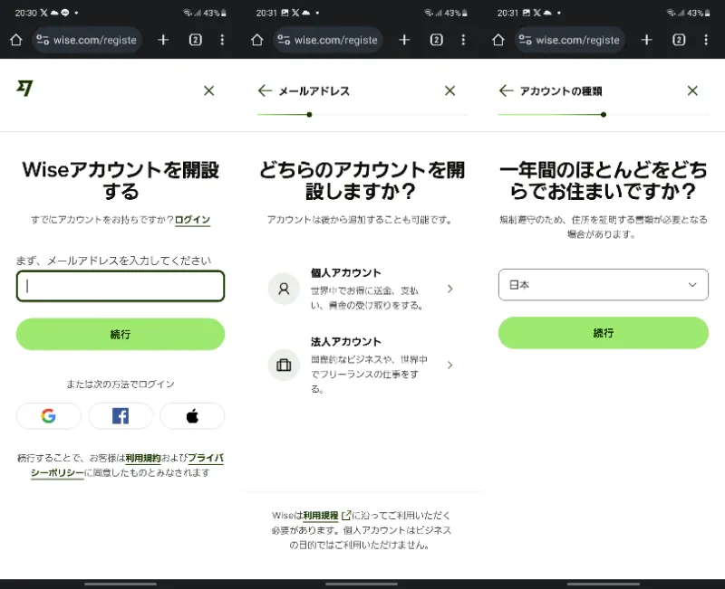Open the three-dot browser menu in left phone
This screenshot has width=725, height=589.
point(222,40)
